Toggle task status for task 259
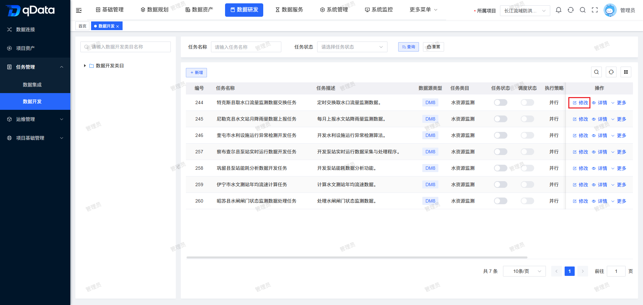Viewport: 643px width, 305px height. point(501,184)
